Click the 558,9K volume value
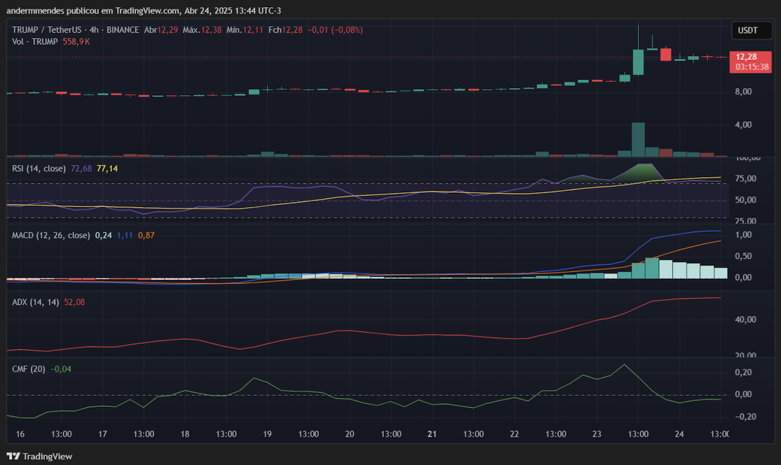The height and width of the screenshot is (465, 781). coord(76,42)
